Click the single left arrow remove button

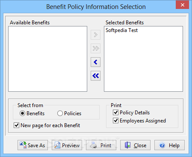[x=95, y=62]
